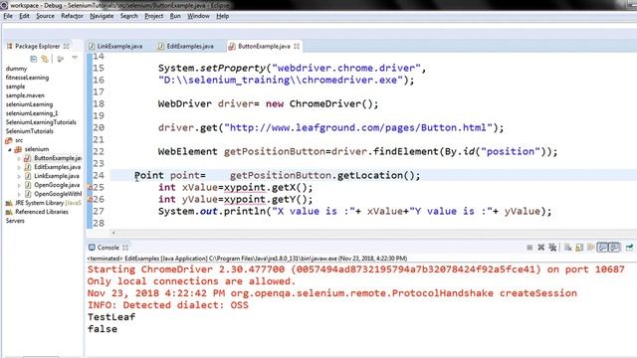The height and width of the screenshot is (358, 637).
Task: Click the Eclipse window icon in title bar
Action: tap(4, 5)
